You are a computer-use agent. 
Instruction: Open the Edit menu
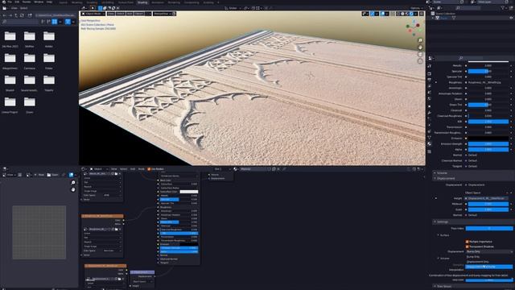click(17, 2)
